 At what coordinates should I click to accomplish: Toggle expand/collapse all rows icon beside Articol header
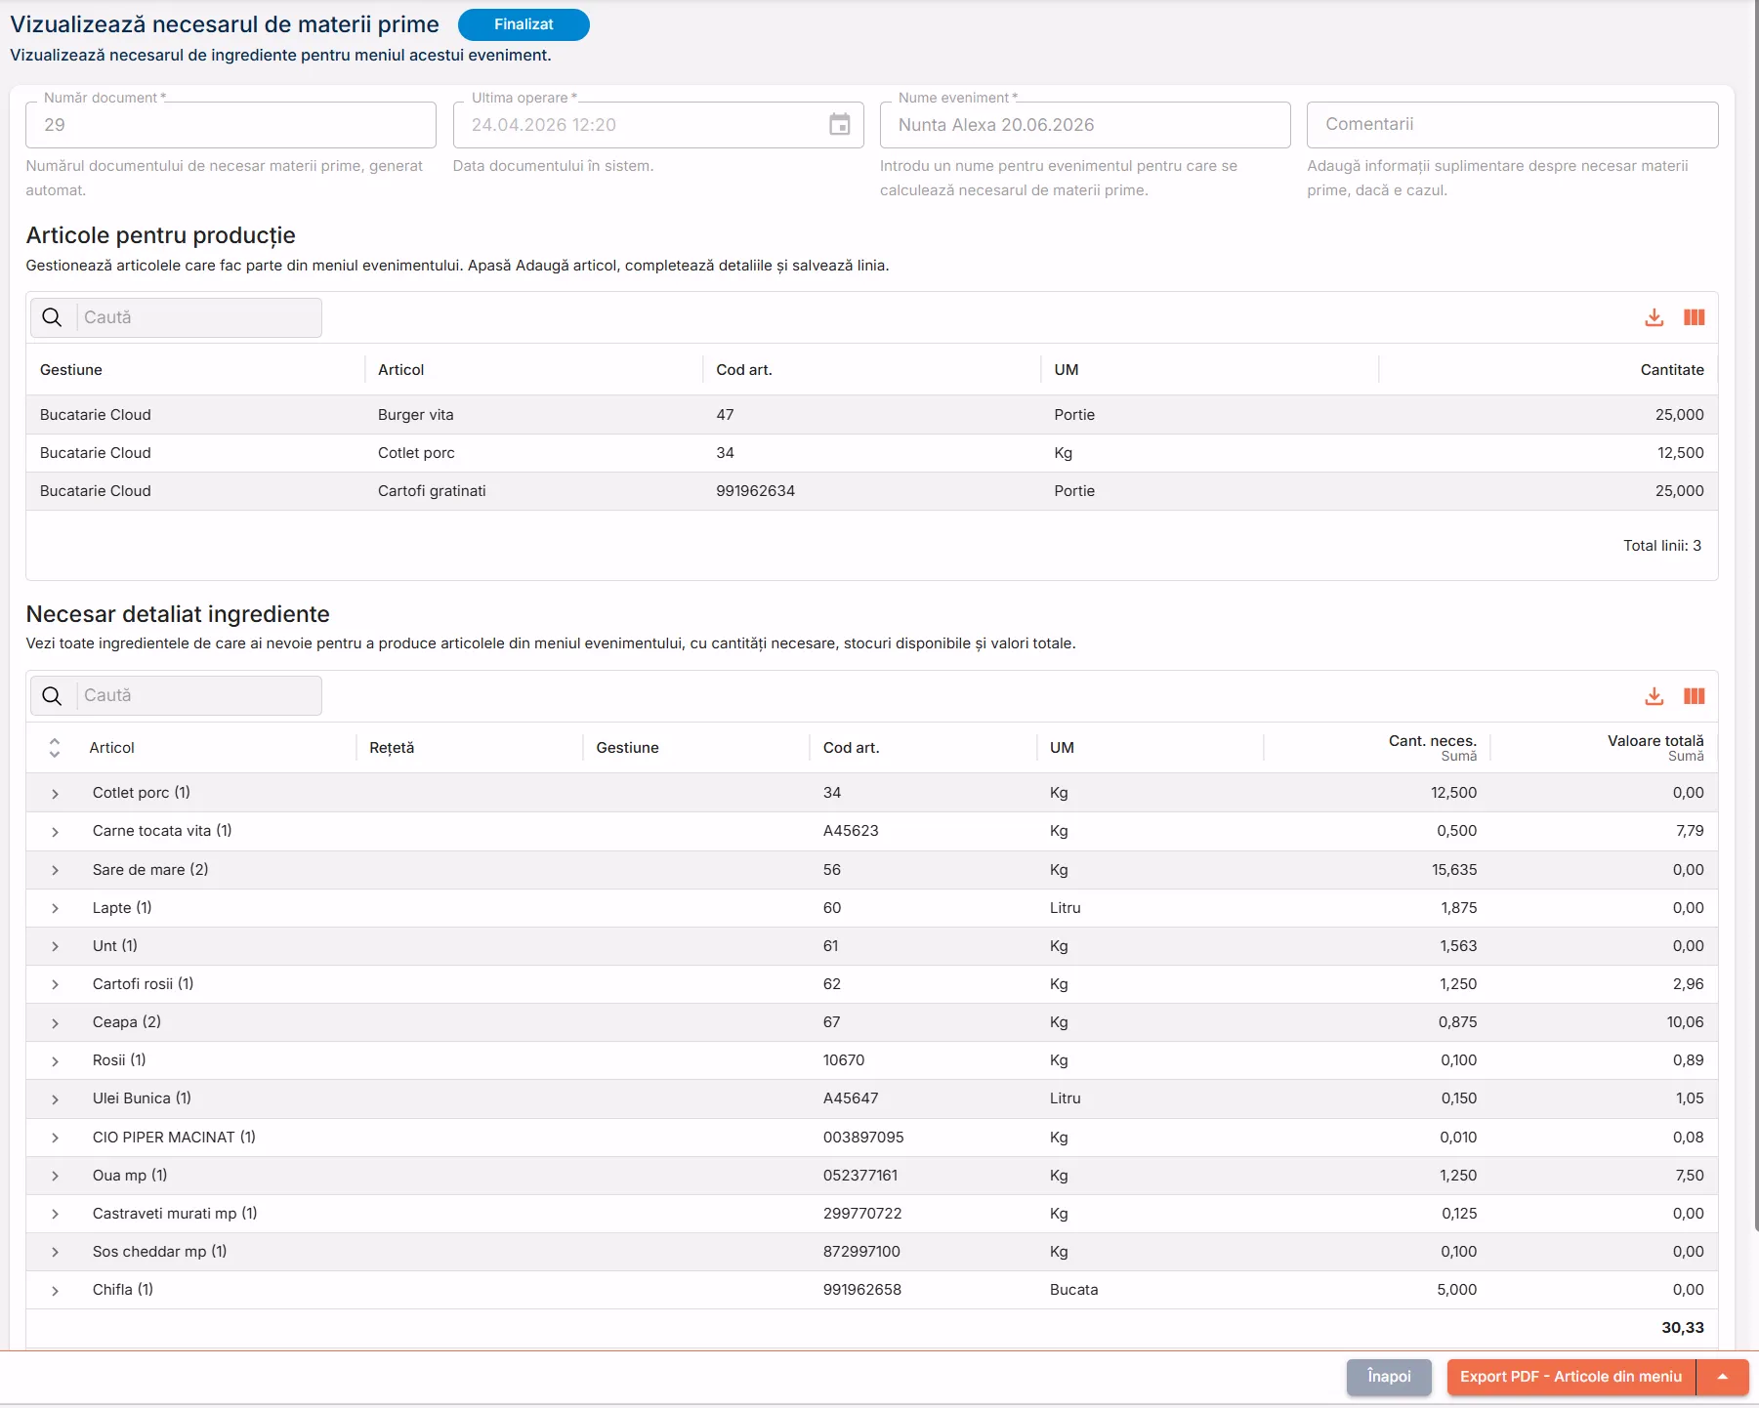pos(55,748)
